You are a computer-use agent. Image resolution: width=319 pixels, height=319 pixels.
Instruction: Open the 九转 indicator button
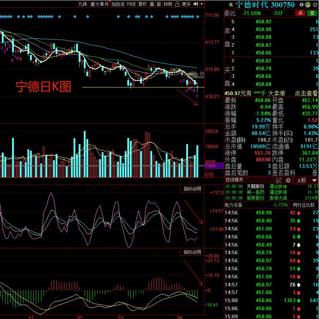tap(83, 4)
